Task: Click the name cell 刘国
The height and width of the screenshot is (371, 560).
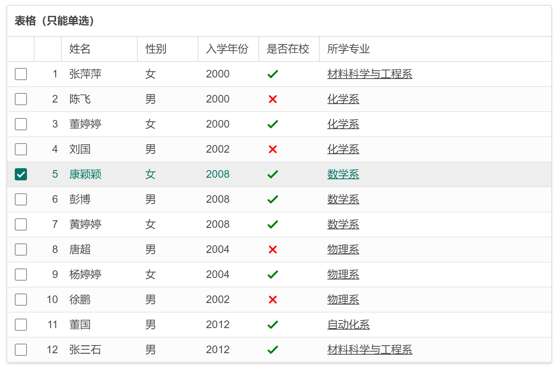Action: coord(80,149)
